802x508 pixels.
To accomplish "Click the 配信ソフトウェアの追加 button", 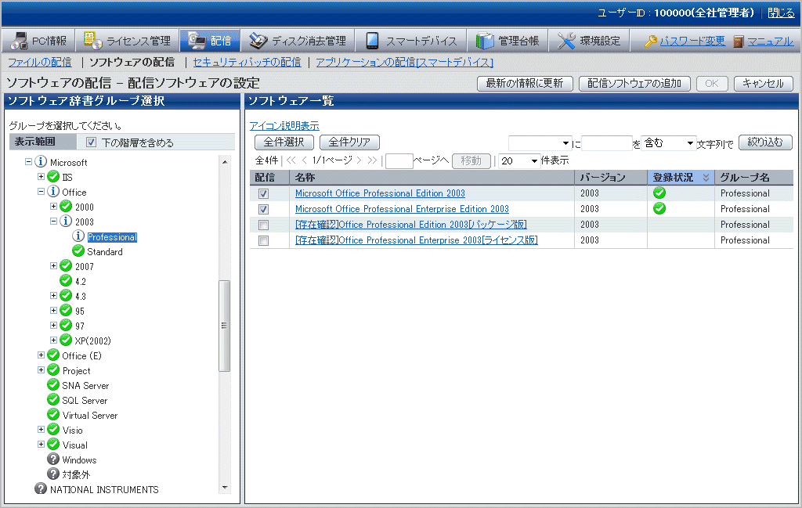I will [634, 83].
